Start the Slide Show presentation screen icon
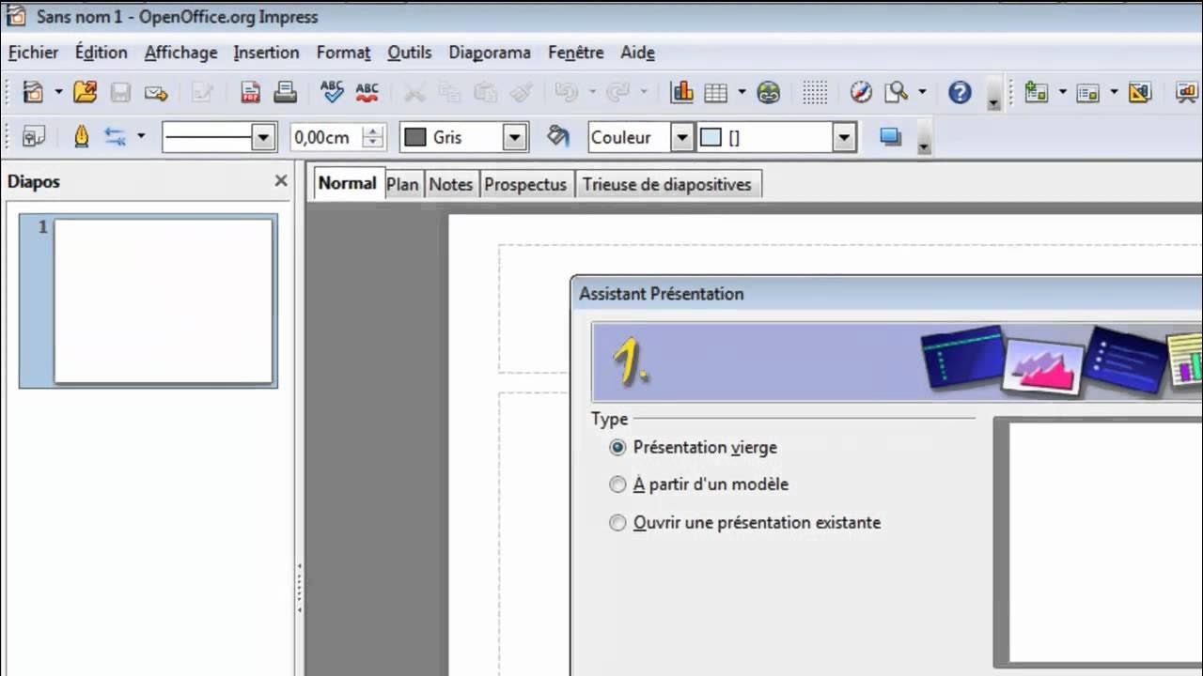Image resolution: width=1203 pixels, height=676 pixels. [1188, 92]
